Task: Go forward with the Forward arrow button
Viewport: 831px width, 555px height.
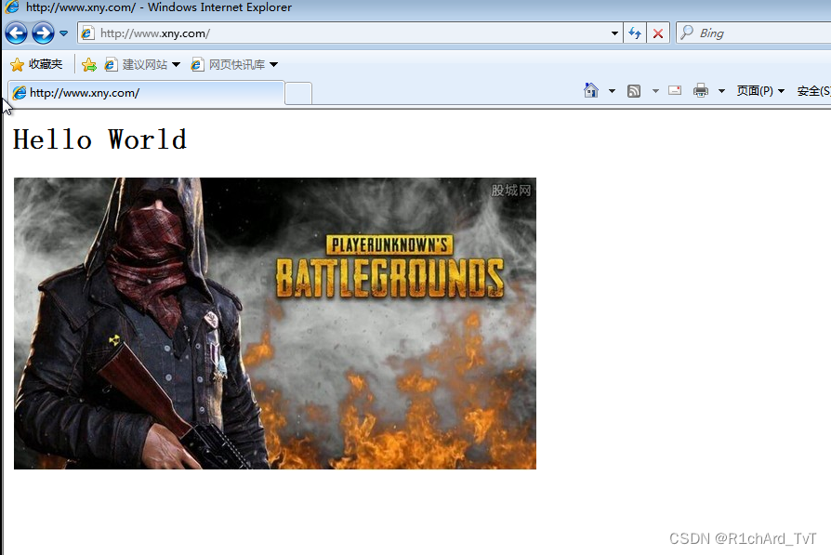Action: [43, 33]
